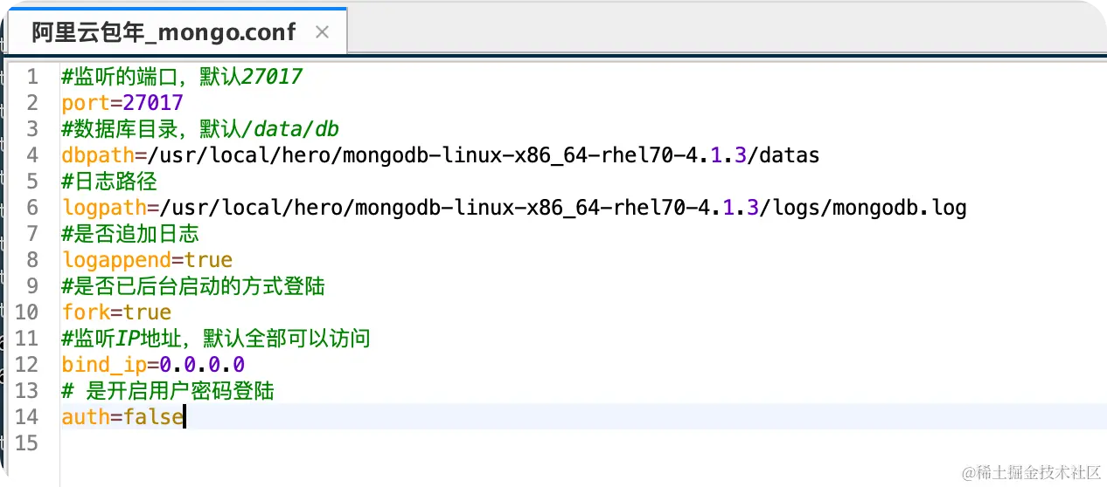Click the comment #监听IP地址，默认全部可以访问
Viewport: 1107px width, 487px height.
tap(216, 339)
